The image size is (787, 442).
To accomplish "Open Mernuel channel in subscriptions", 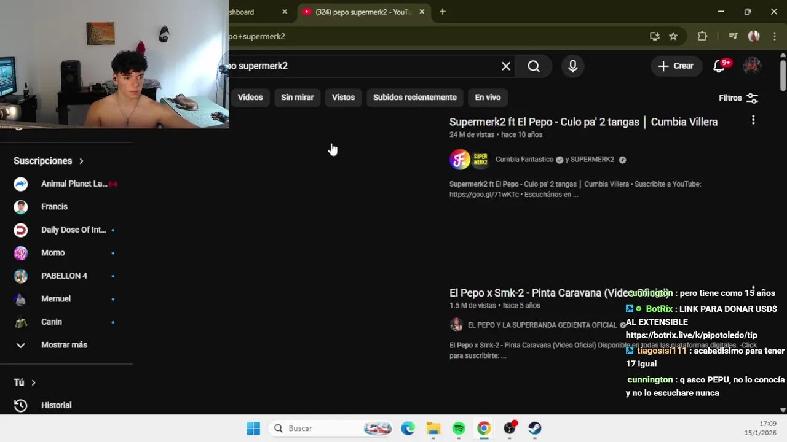I will [x=56, y=299].
